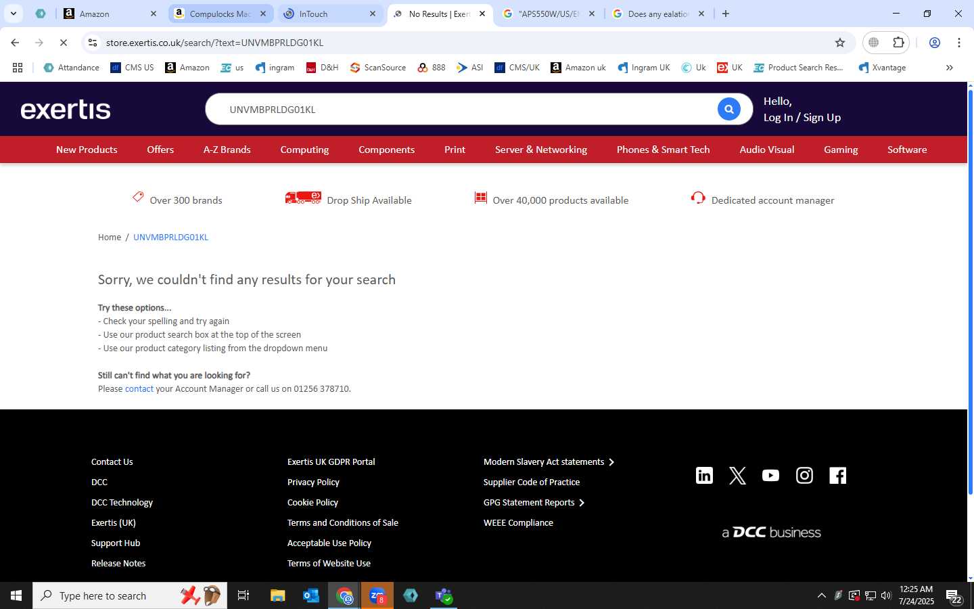The image size is (974, 609).
Task: Open Contact Us footer link
Action: tap(112, 462)
